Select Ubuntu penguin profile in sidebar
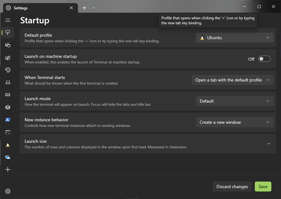The width and height of the screenshot is (281, 199). pyautogui.click(x=8, y=145)
